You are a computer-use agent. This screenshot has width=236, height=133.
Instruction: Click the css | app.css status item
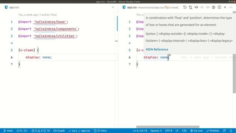(x=79, y=130)
